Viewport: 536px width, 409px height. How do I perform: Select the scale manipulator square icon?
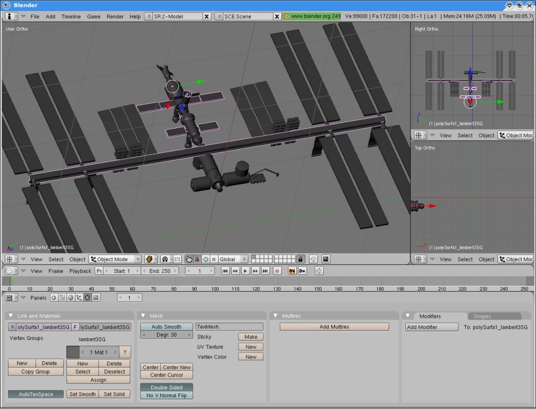pos(214,259)
